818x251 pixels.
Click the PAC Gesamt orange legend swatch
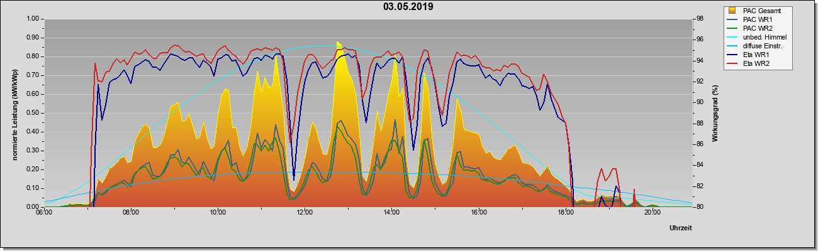pyautogui.click(x=732, y=11)
